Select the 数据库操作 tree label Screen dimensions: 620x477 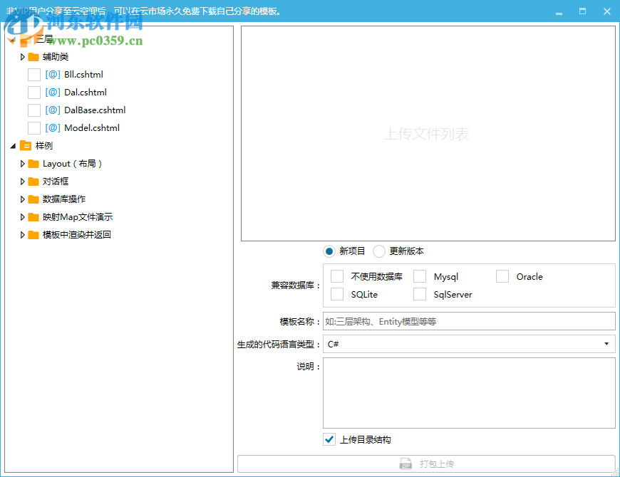[x=64, y=199]
